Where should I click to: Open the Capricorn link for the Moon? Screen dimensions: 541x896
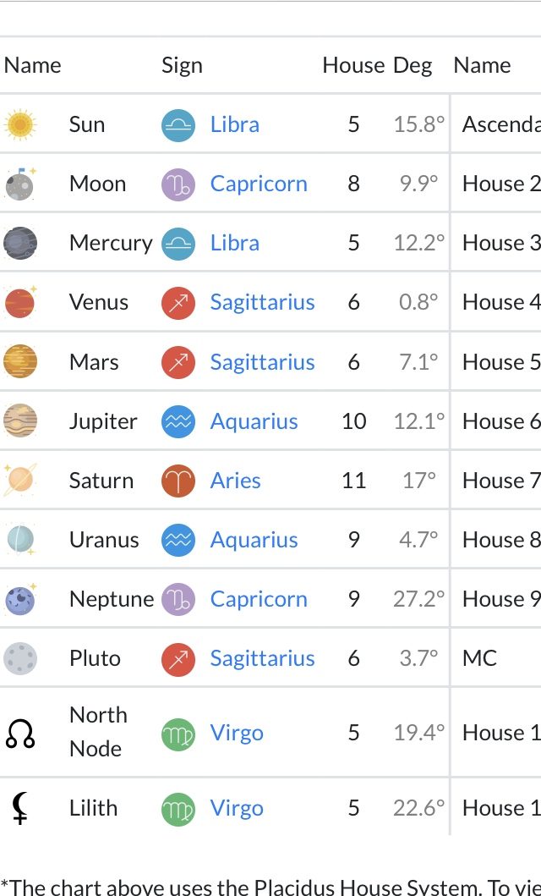coord(259,184)
